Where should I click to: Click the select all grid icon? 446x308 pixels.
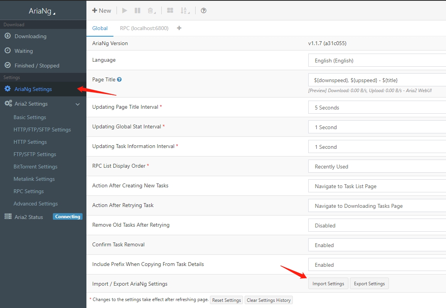[170, 10]
